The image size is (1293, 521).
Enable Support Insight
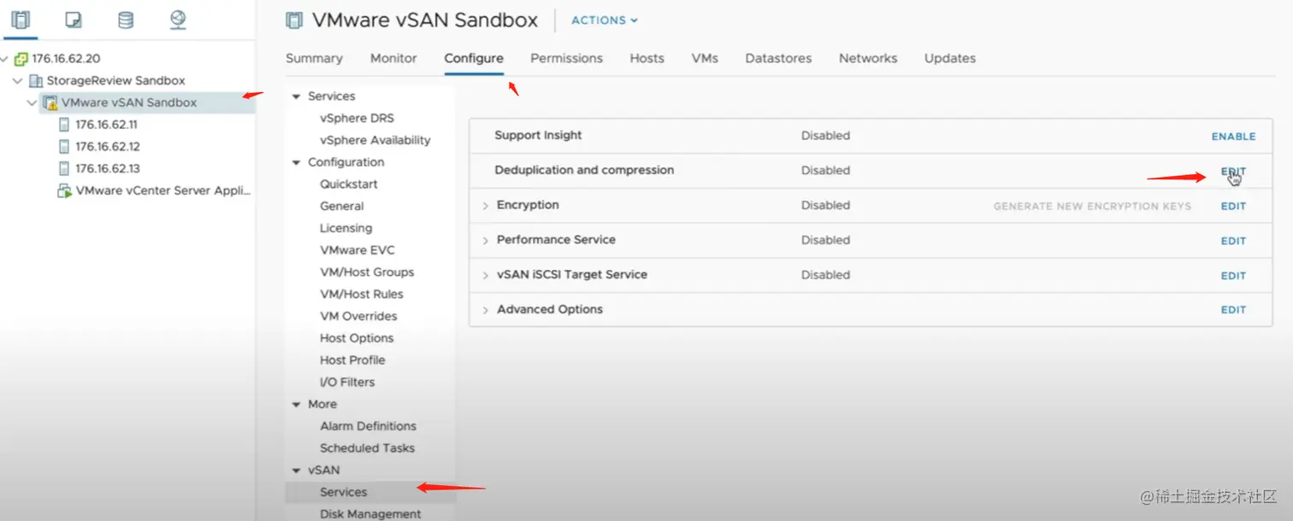pyautogui.click(x=1233, y=137)
